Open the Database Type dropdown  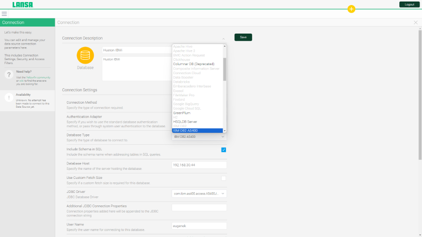[199, 137]
